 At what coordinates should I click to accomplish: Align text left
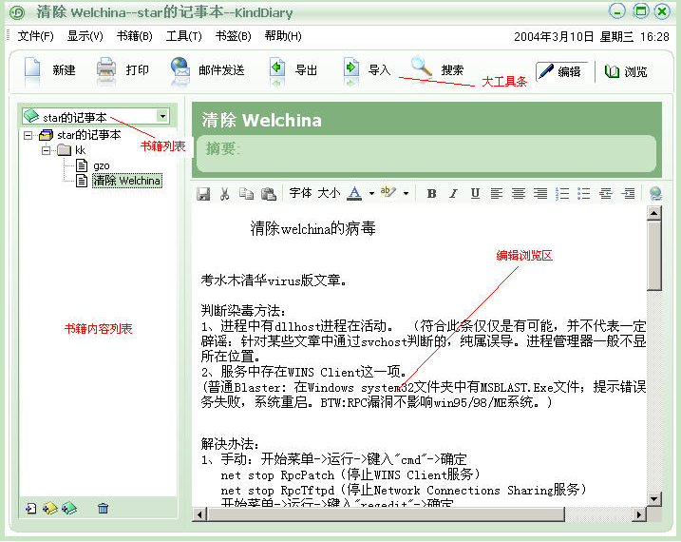(497, 194)
